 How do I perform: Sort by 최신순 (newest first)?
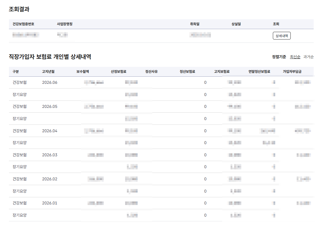click(x=295, y=57)
